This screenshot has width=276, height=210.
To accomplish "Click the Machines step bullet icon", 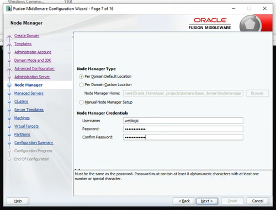I will point(9,118).
